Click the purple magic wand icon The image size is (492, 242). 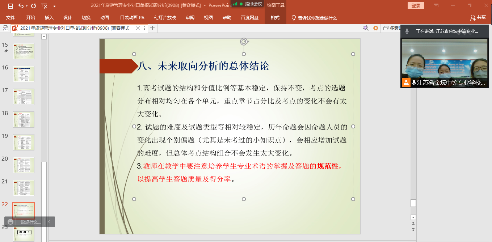[366, 28]
